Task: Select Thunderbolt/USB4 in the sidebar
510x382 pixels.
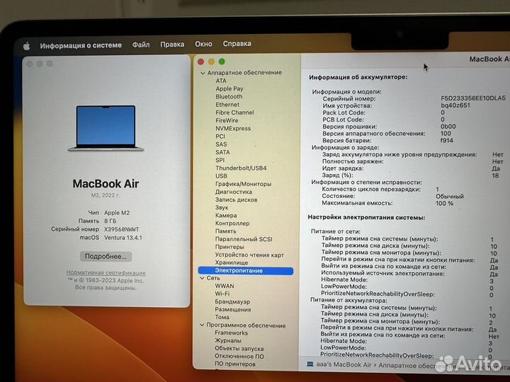Action: 241,168
